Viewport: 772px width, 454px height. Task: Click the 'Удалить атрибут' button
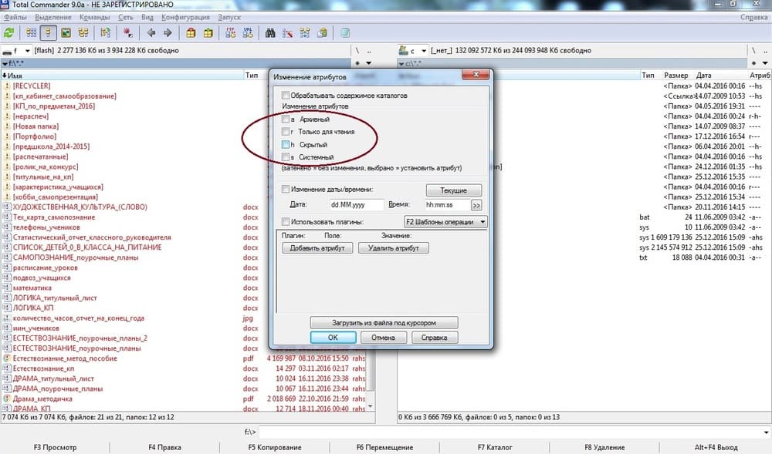(394, 248)
